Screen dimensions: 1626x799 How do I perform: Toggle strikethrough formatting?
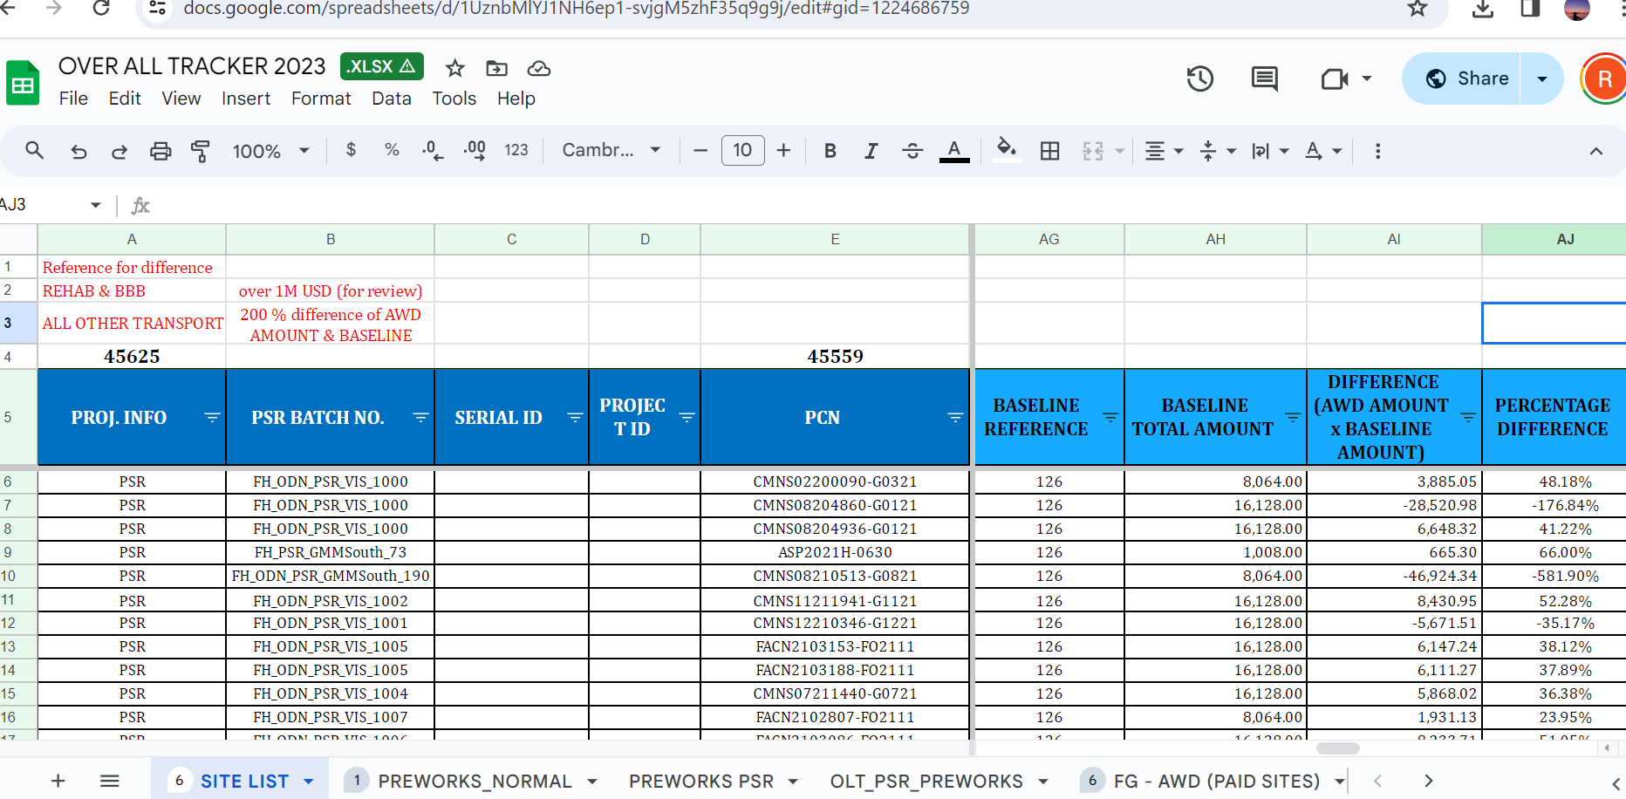pos(912,150)
